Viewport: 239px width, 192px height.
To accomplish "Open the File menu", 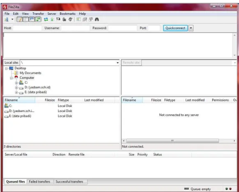I will tap(7, 14).
